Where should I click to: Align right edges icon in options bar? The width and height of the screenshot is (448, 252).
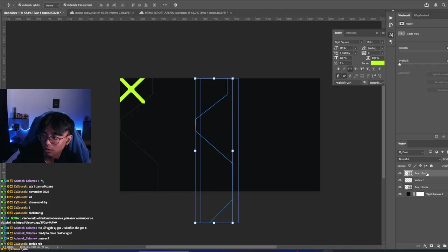[x=114, y=5]
